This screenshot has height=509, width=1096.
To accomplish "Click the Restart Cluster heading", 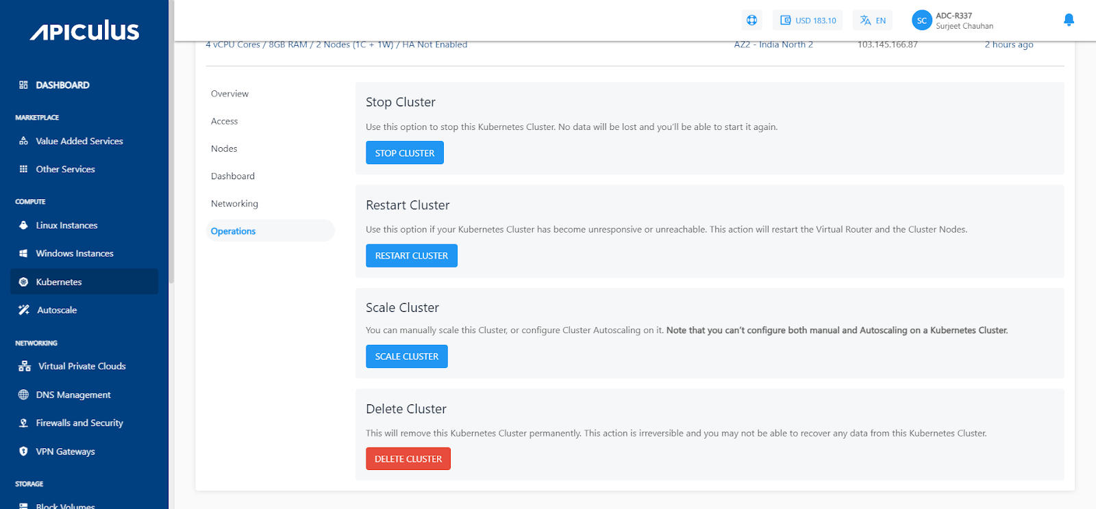I will [x=408, y=205].
